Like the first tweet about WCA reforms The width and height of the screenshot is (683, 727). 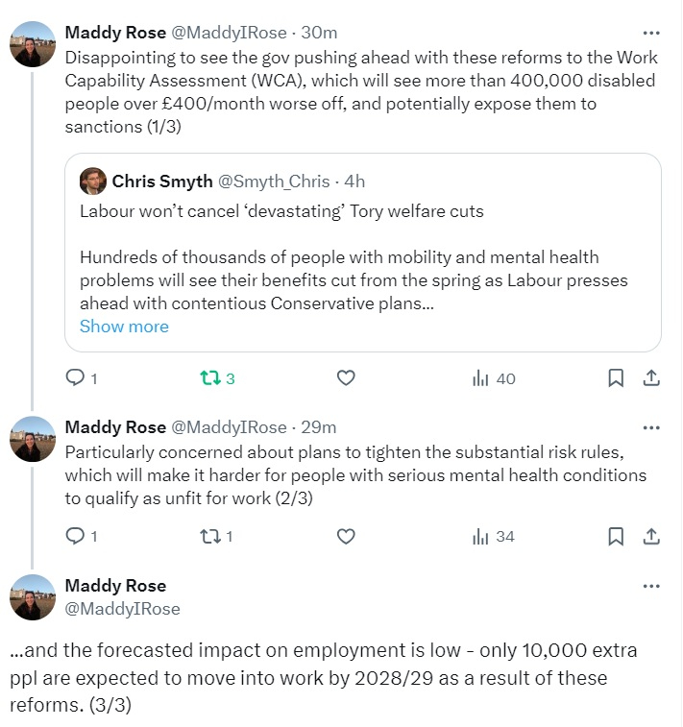(346, 378)
